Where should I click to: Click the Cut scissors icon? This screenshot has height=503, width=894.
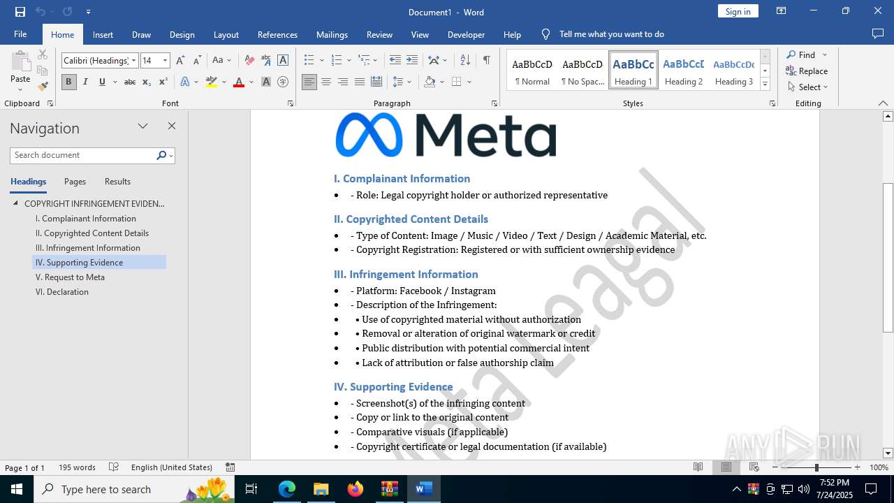43,54
